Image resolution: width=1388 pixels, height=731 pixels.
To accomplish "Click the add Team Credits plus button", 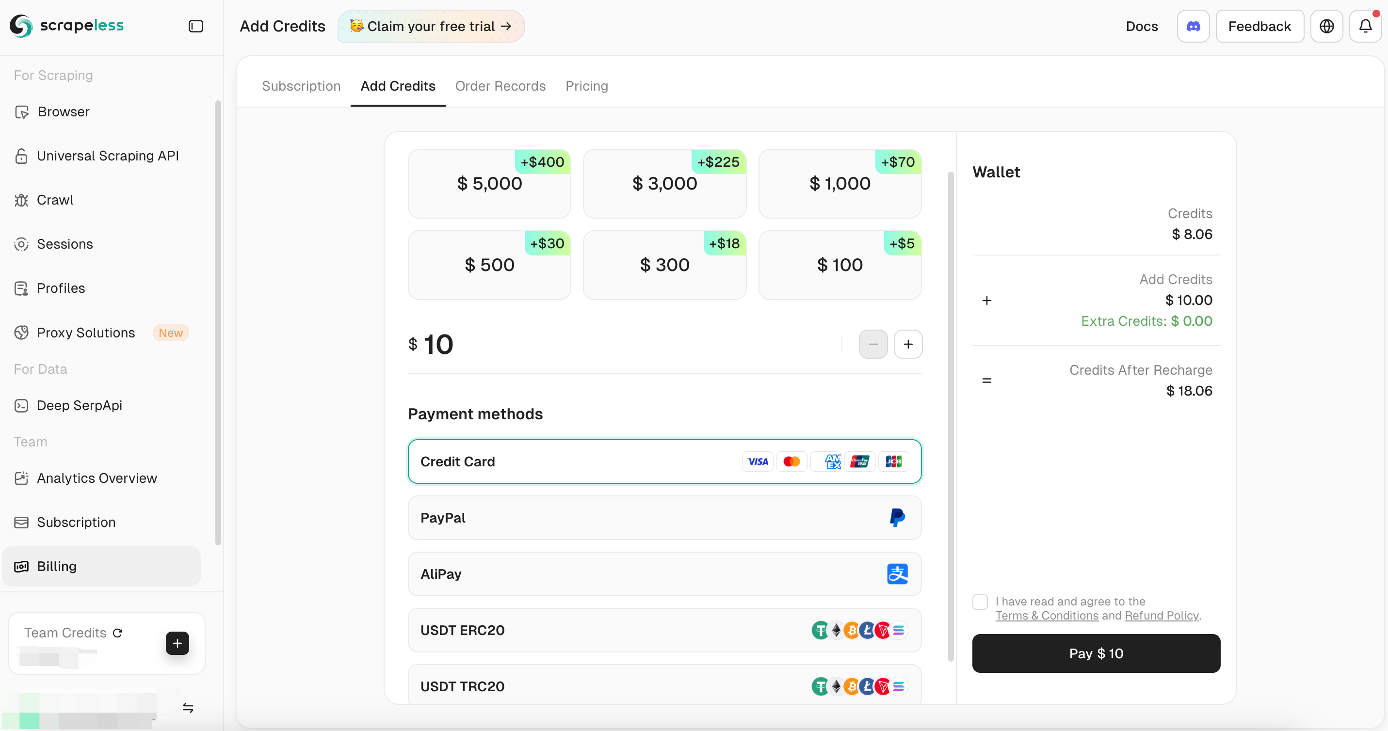I will [x=177, y=643].
